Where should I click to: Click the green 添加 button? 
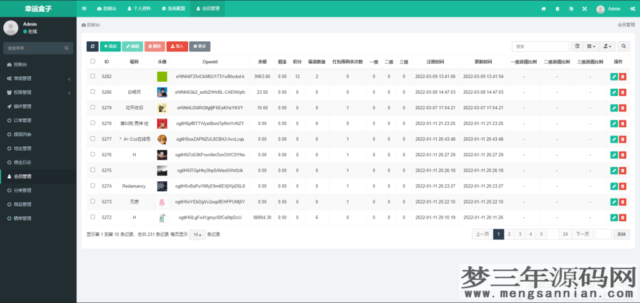click(110, 46)
